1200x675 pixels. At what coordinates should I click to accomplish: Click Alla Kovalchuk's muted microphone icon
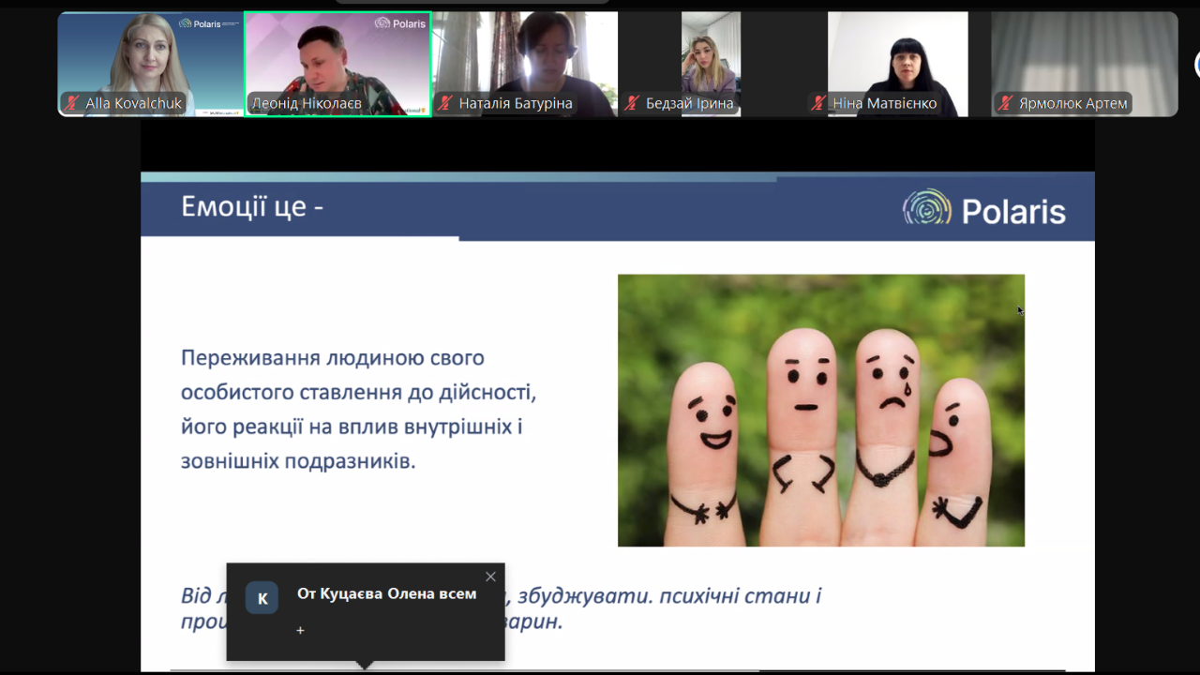72,103
